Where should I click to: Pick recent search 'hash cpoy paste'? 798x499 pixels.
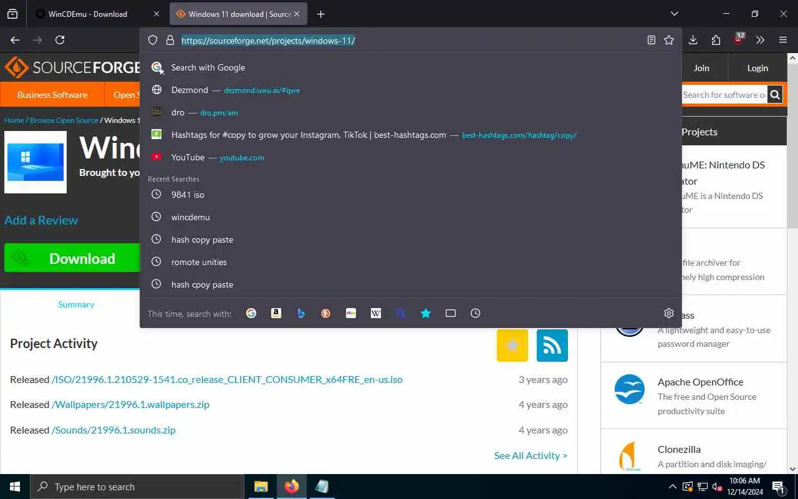coord(410,284)
